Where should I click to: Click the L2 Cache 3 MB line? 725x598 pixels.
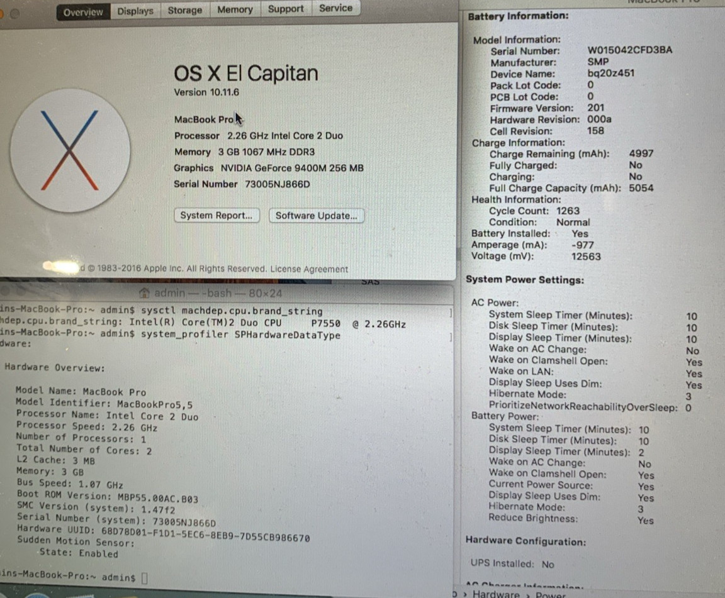point(55,460)
